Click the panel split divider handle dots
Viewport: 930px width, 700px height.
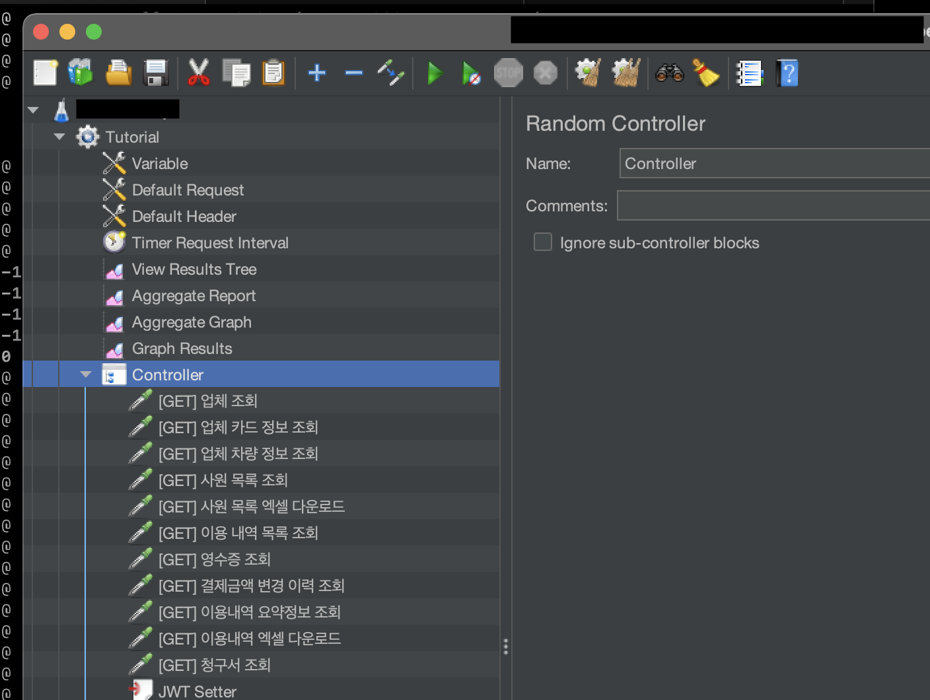(505, 646)
